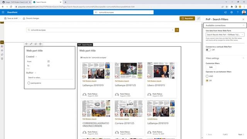Click the duplicate section icon in the left rail
Image resolution: width=247 pixels, height=139 pixels.
pyautogui.click(x=2, y=54)
